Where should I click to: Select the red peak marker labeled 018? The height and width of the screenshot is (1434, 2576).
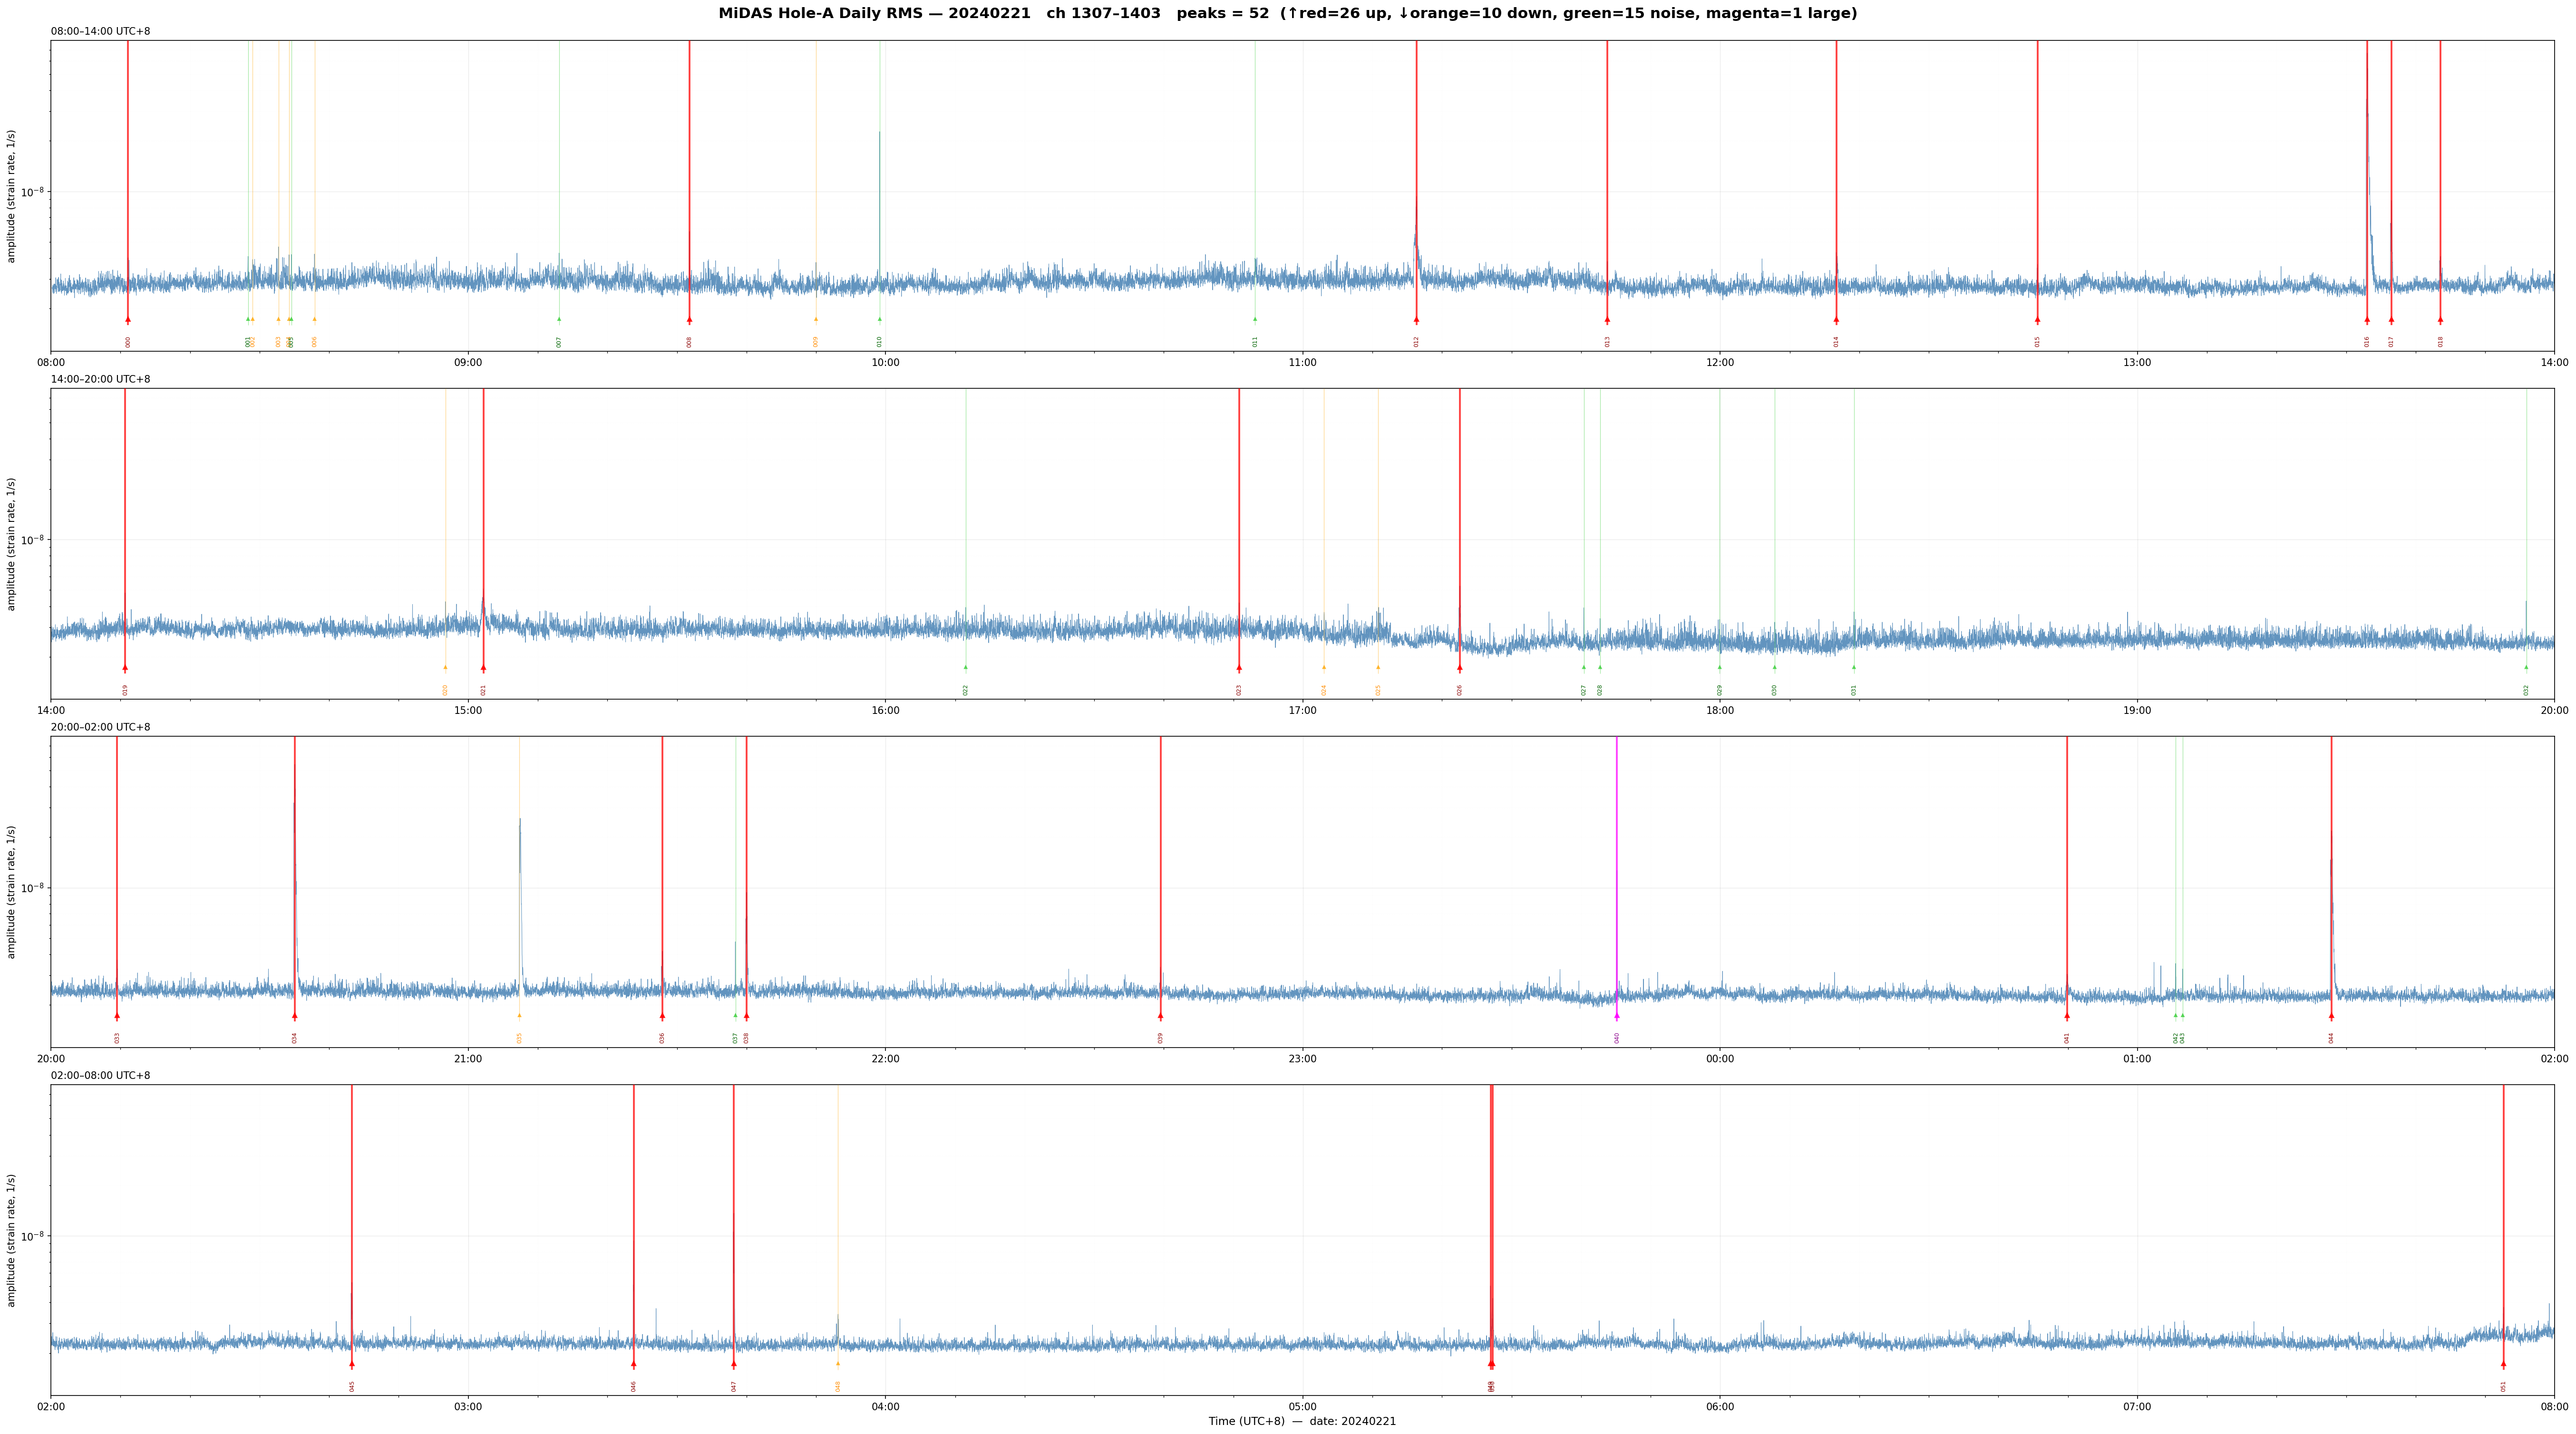point(2440,320)
